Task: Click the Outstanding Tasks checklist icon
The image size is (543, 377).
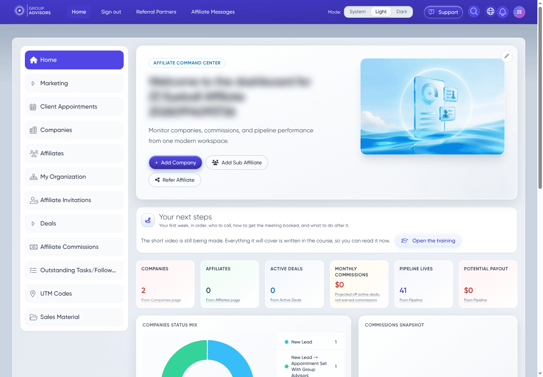Action: (33, 270)
